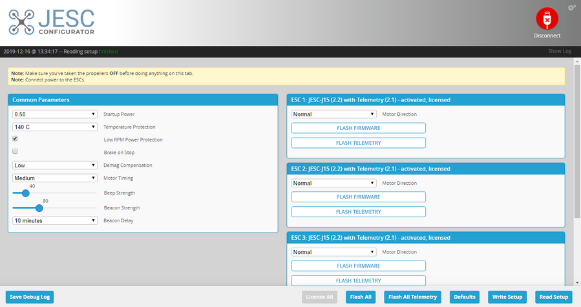This screenshot has height=307, width=581.
Task: Open the Motor Timing dropdown
Action: pos(55,178)
